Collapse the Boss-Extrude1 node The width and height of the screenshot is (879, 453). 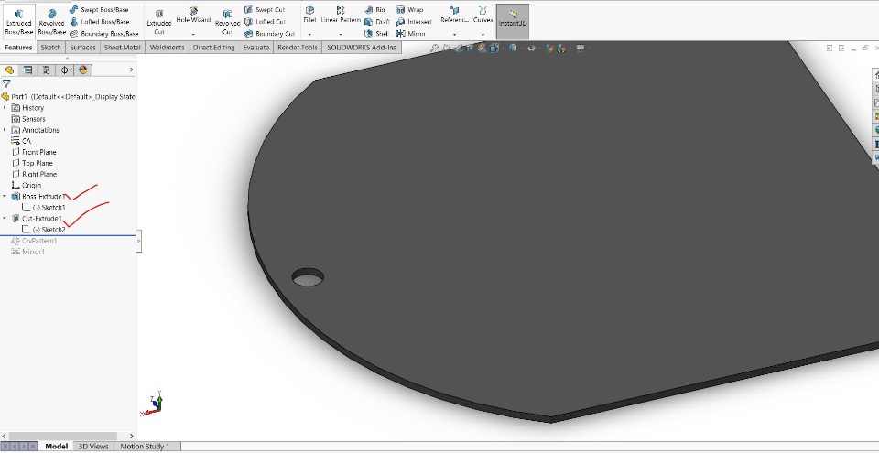coord(5,196)
